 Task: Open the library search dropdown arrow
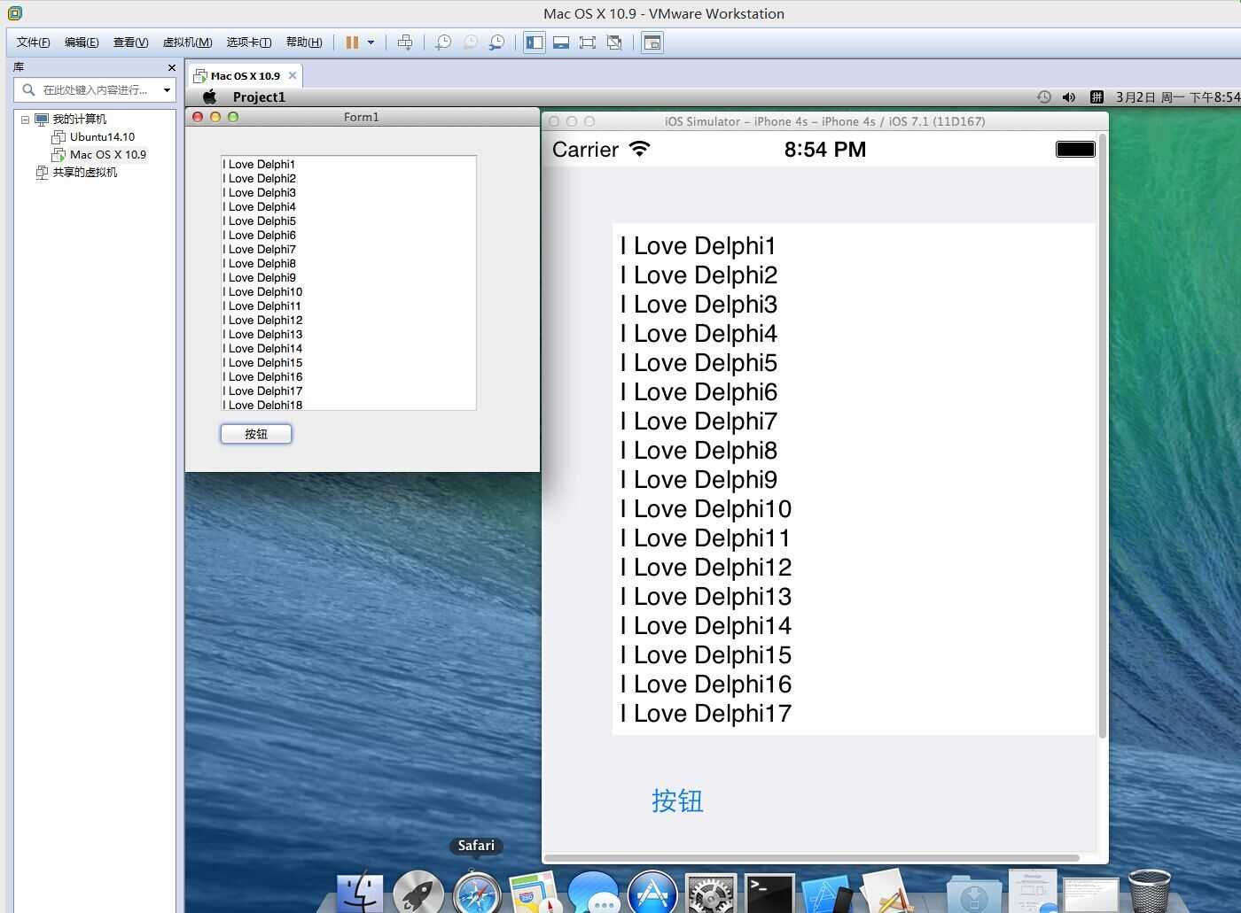tap(167, 89)
